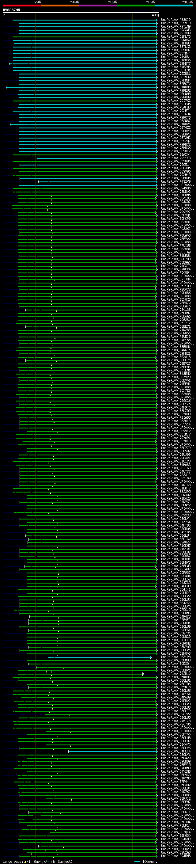Screen dimensions: 196x864
Task: Select the UniRef100_B5FXQ1 label
Action: coord(176,215)
